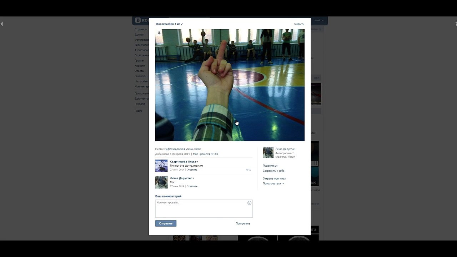Open the emoji smiley picker in comment box

[249, 203]
